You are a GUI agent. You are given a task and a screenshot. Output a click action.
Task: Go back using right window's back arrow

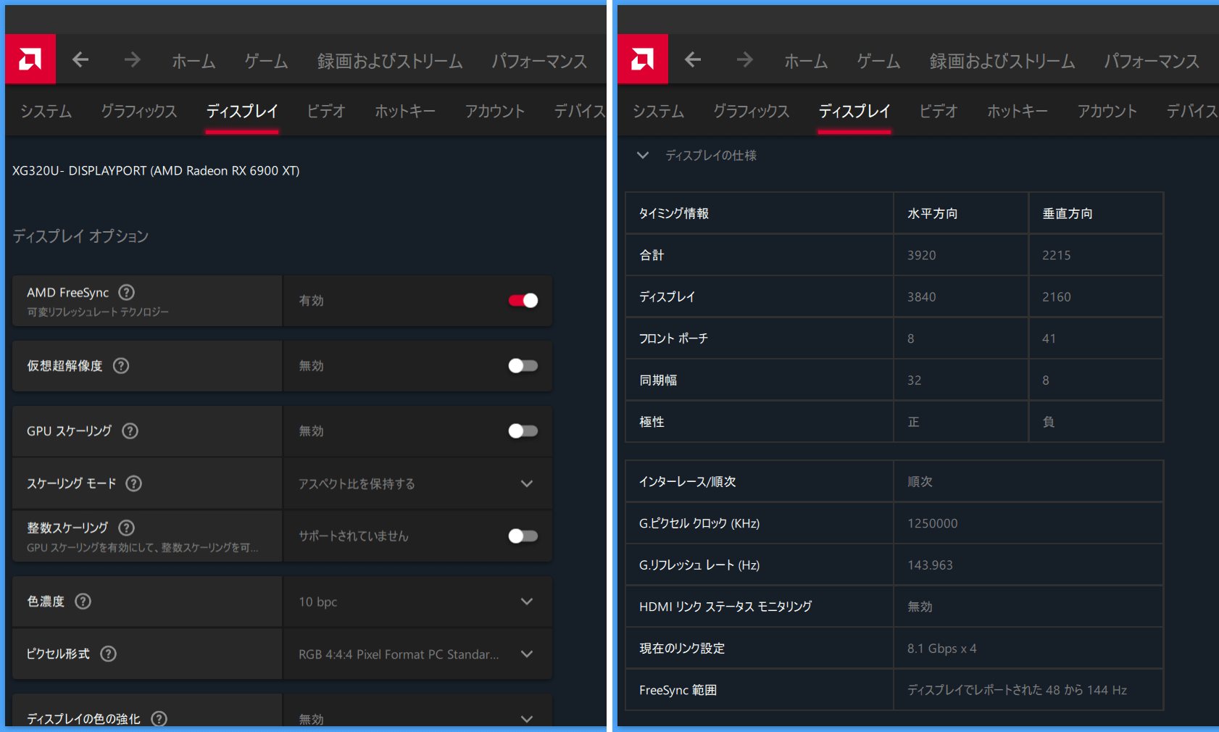tap(693, 59)
